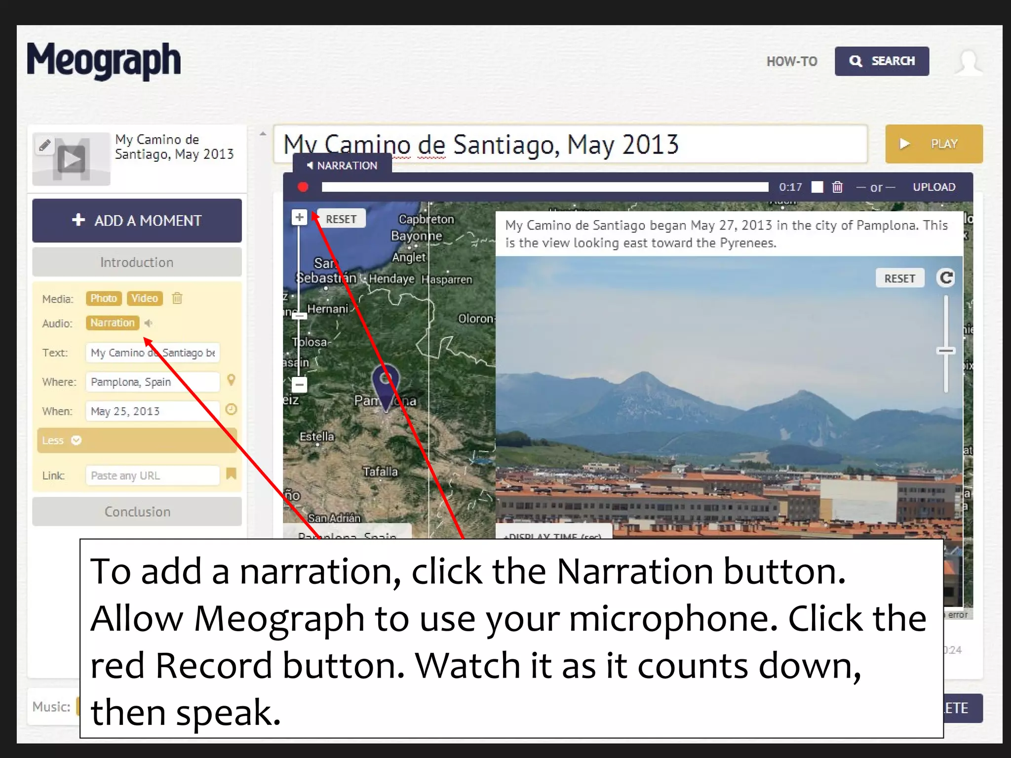
Task: Open the user profile avatar
Action: pyautogui.click(x=969, y=62)
